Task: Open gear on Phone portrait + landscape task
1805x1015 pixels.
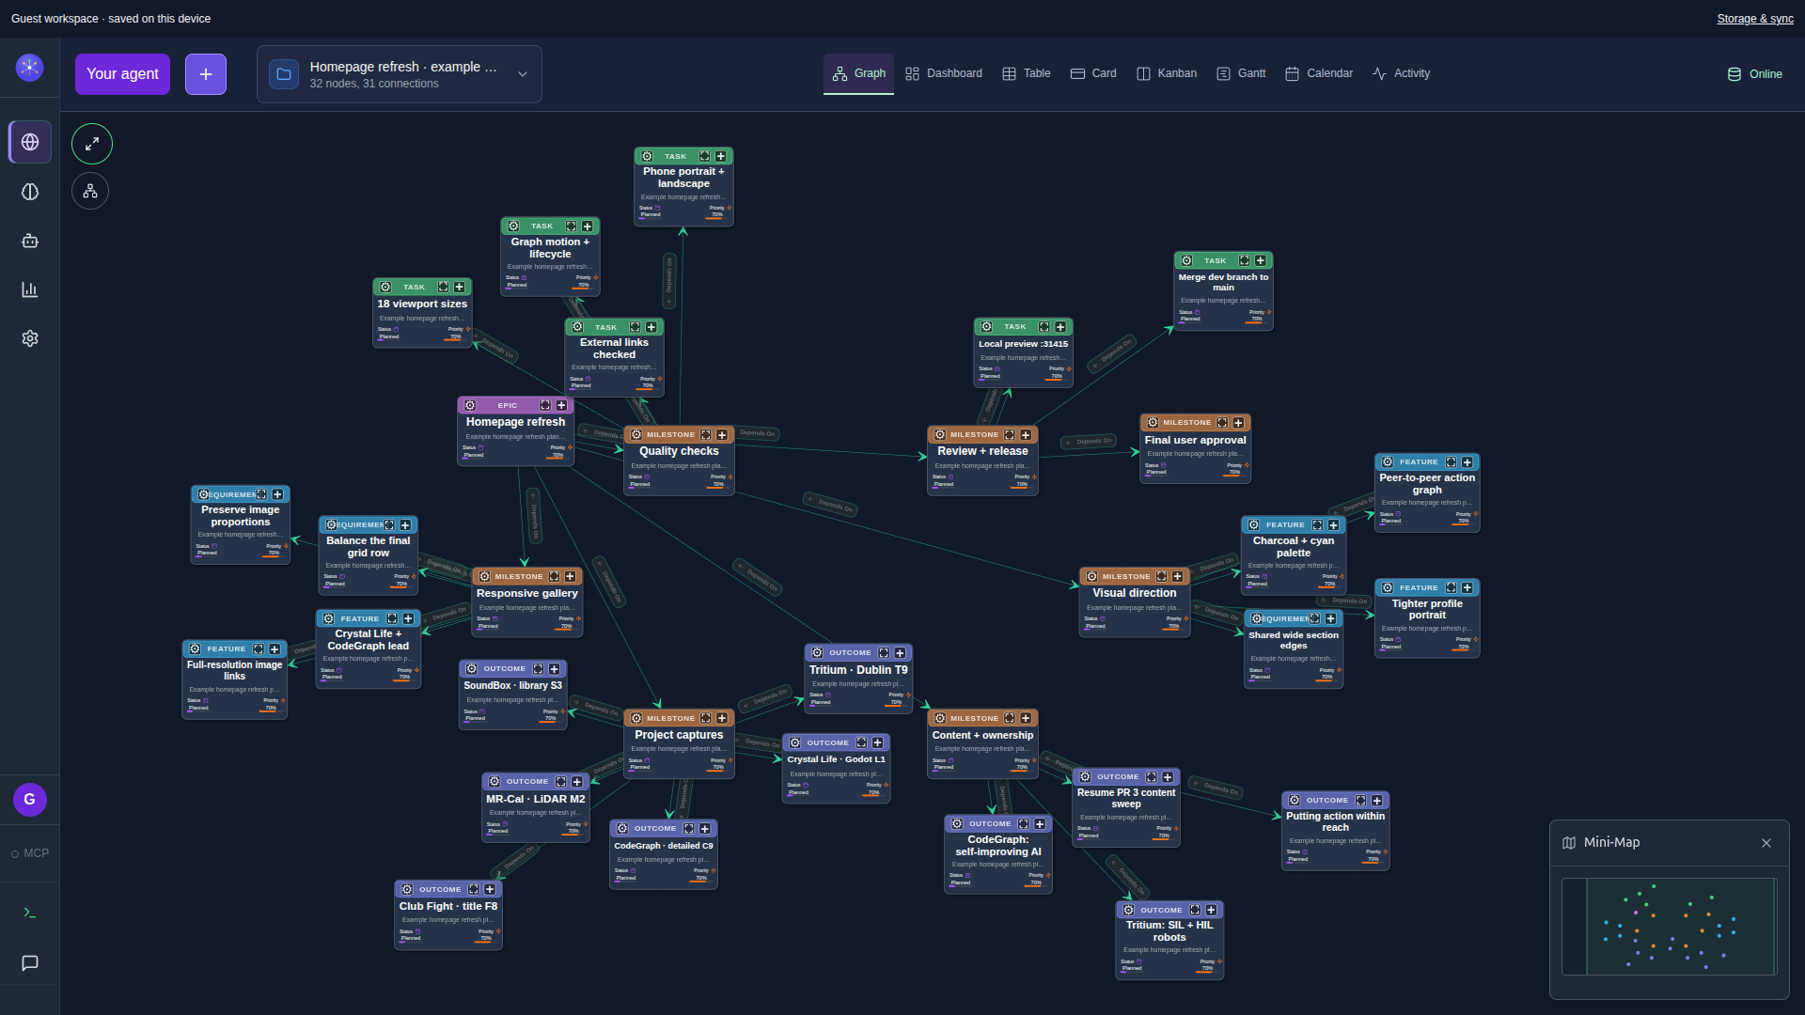Action: [647, 157]
